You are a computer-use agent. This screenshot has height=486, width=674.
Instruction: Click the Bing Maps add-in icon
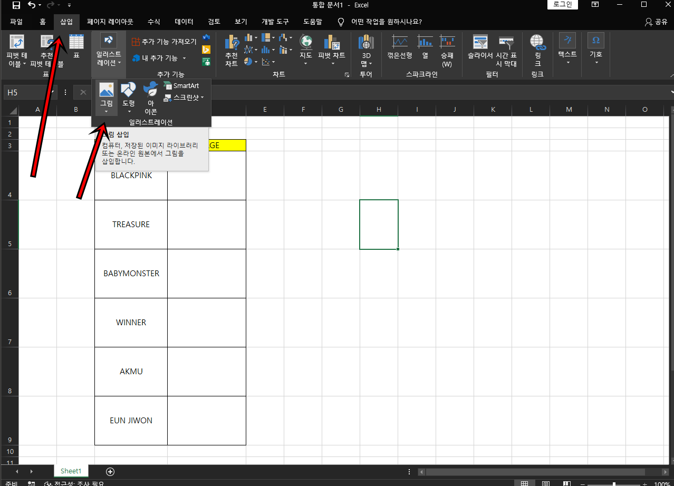206,50
